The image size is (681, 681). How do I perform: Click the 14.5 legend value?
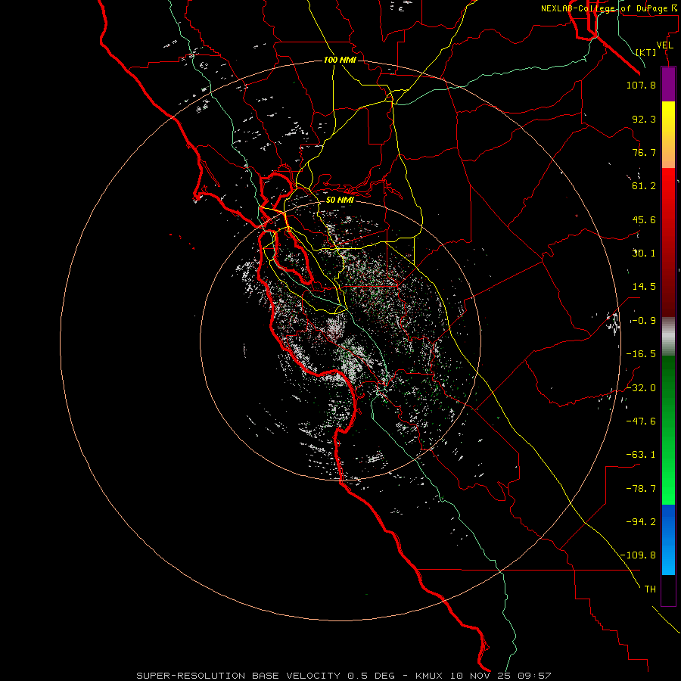(644, 287)
